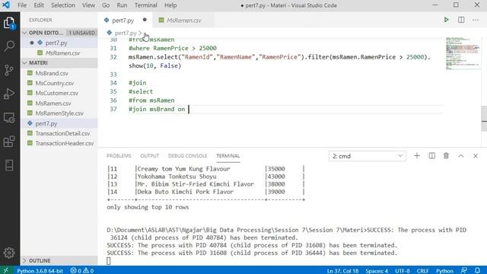Split the editor right
Screen dimensions: 487x274
click(x=461, y=20)
